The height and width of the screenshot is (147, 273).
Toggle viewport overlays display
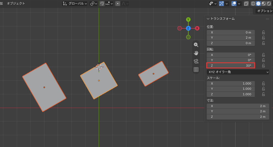point(234,4)
